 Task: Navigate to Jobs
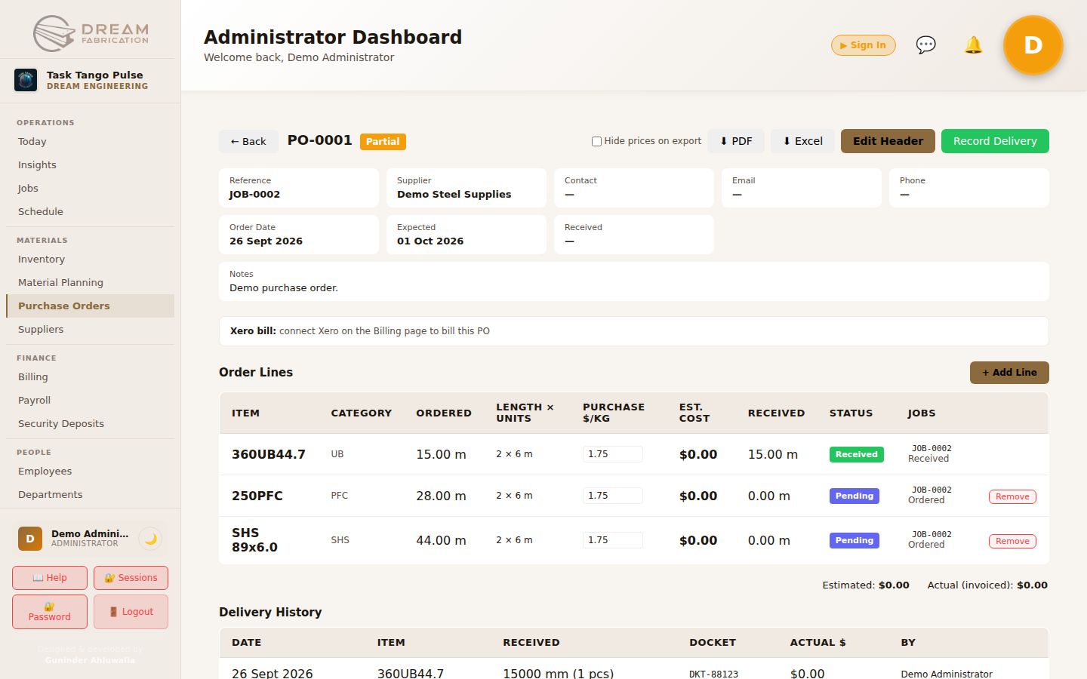(x=90, y=189)
